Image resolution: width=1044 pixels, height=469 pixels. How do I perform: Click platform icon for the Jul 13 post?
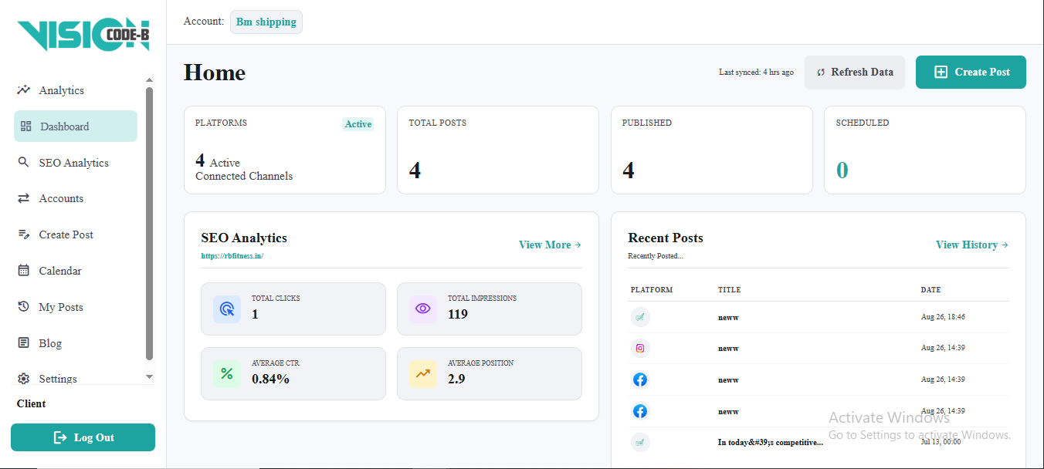pos(640,442)
